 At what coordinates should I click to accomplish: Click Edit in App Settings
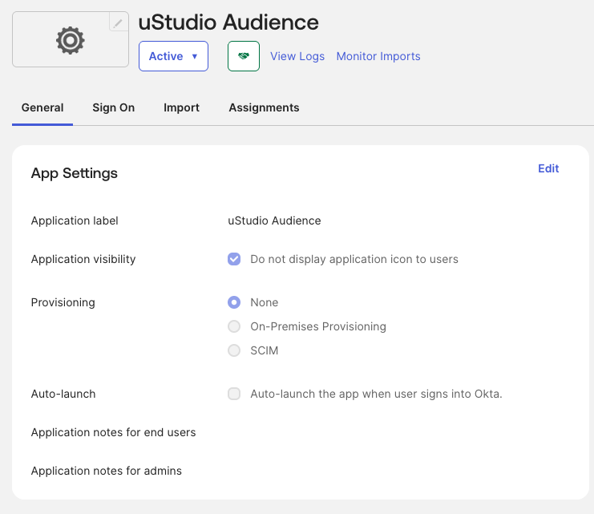(x=548, y=168)
